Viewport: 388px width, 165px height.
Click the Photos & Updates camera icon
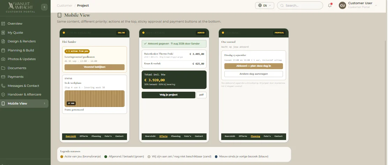click(x=3, y=59)
